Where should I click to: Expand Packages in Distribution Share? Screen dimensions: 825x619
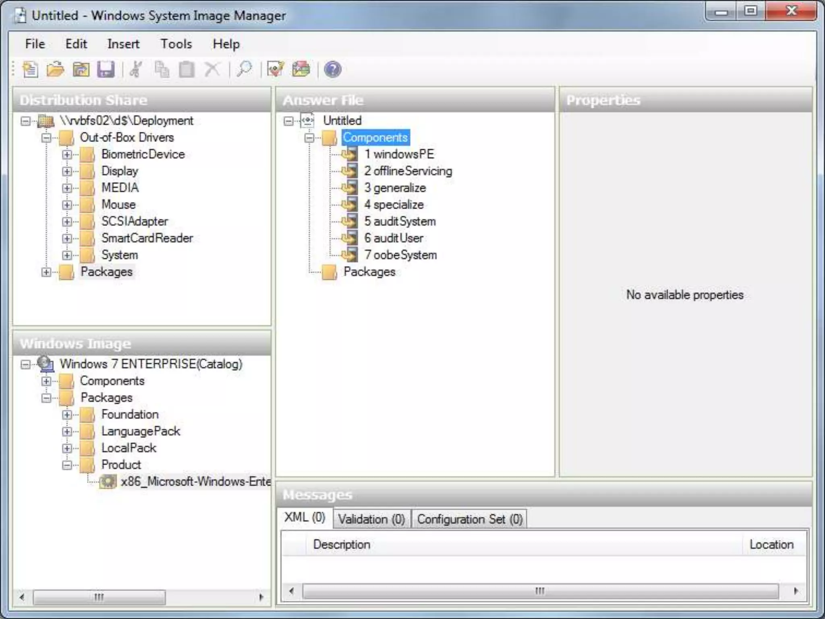46,272
